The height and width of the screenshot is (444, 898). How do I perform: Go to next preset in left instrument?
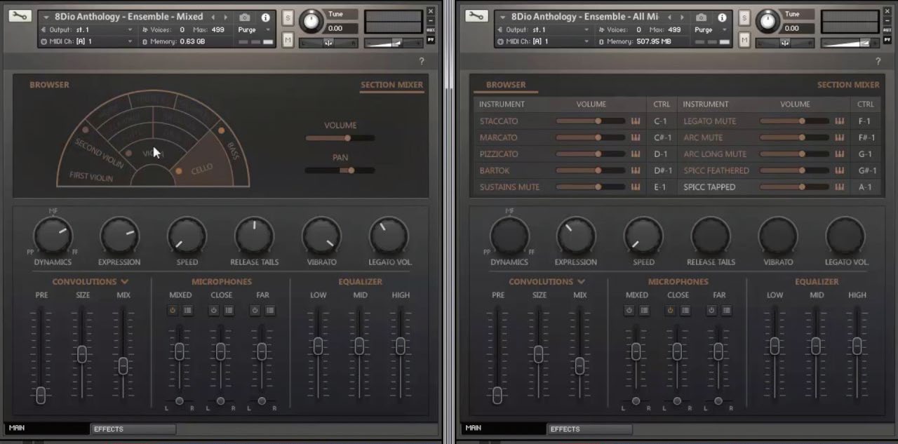[x=225, y=17]
